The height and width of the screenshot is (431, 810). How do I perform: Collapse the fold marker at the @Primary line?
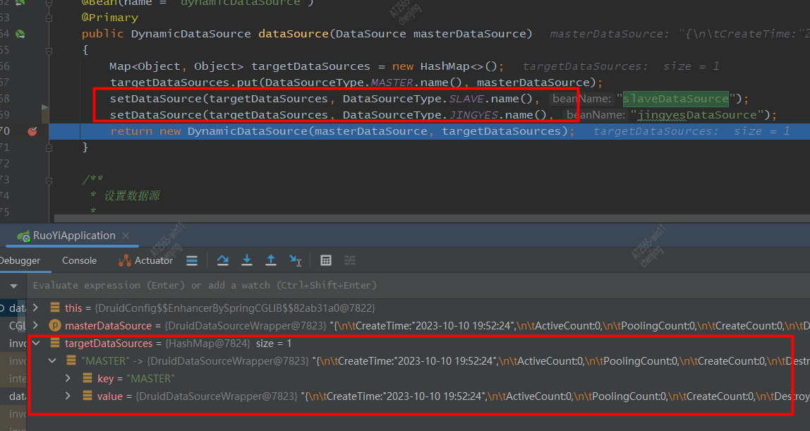click(x=49, y=18)
